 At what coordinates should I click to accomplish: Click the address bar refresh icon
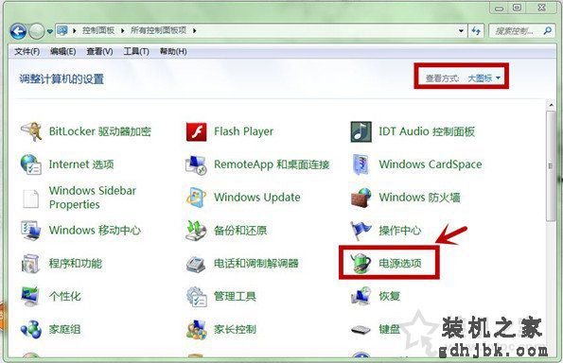click(477, 31)
